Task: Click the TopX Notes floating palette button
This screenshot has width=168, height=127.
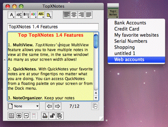Action: pos(113,12)
